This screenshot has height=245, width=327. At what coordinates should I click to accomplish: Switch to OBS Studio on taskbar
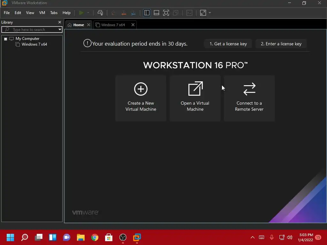pos(123,237)
